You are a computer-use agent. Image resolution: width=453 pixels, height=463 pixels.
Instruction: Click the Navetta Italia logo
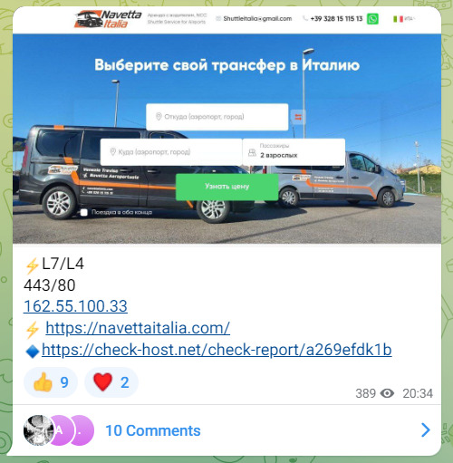[x=108, y=19]
